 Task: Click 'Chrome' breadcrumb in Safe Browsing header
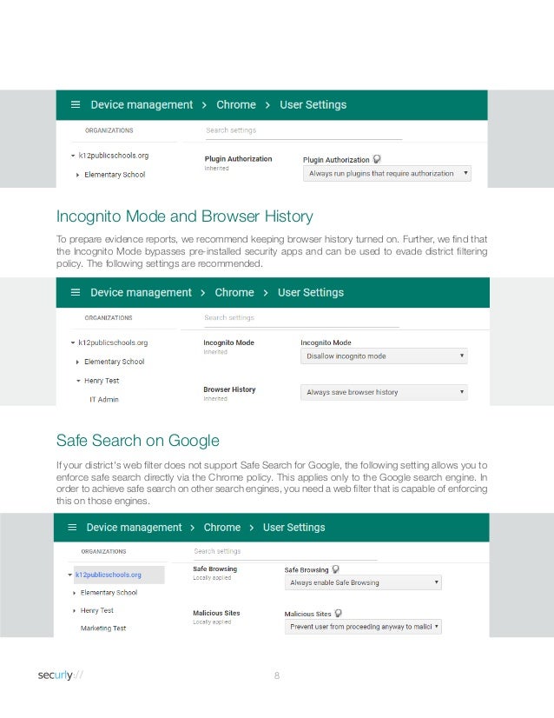[222, 527]
